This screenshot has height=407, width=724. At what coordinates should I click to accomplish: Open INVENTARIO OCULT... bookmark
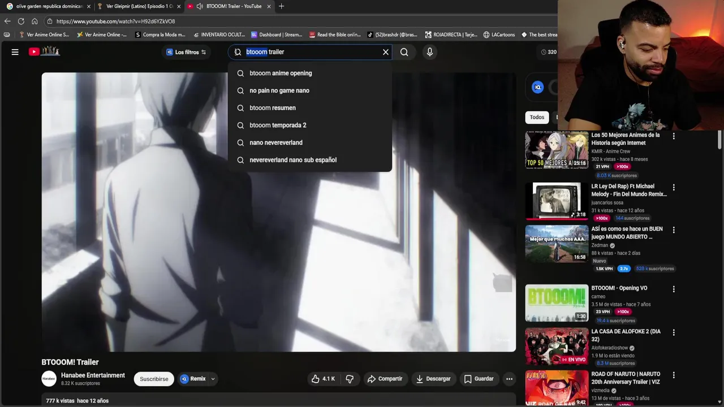click(219, 34)
